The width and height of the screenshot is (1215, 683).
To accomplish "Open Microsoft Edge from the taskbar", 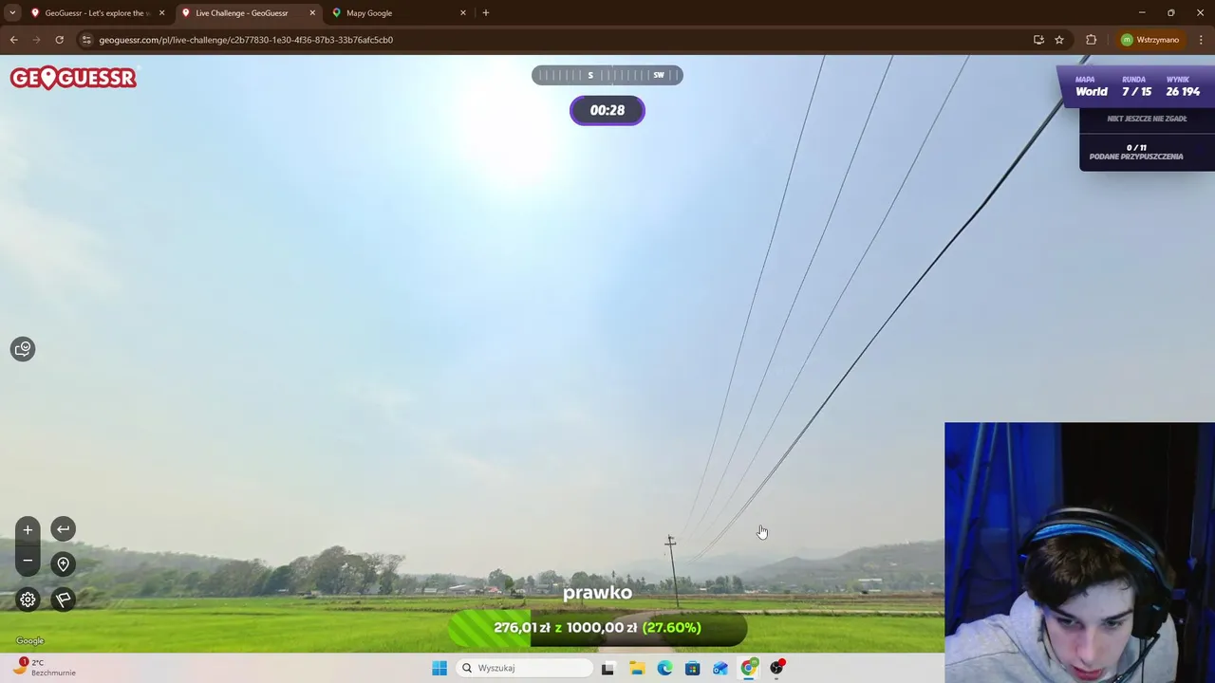I will tap(664, 668).
